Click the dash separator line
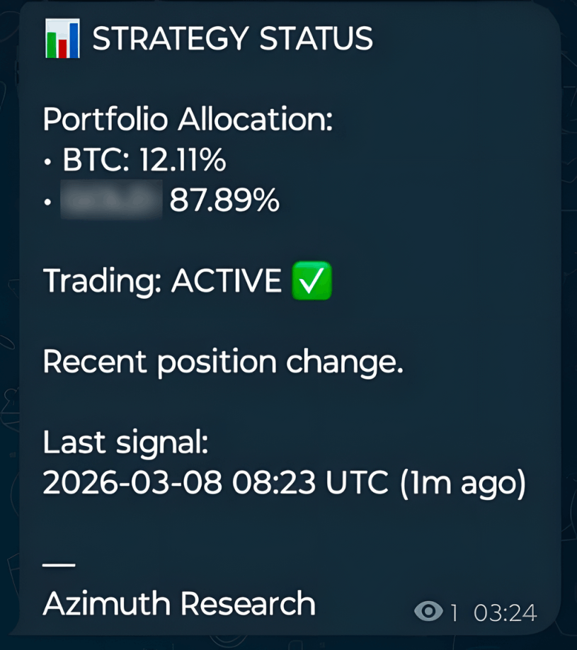The image size is (577, 650). pos(59,565)
